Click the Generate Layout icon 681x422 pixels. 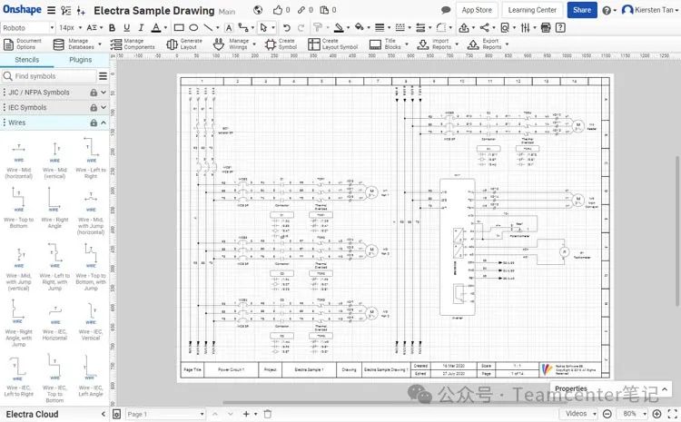pos(169,44)
